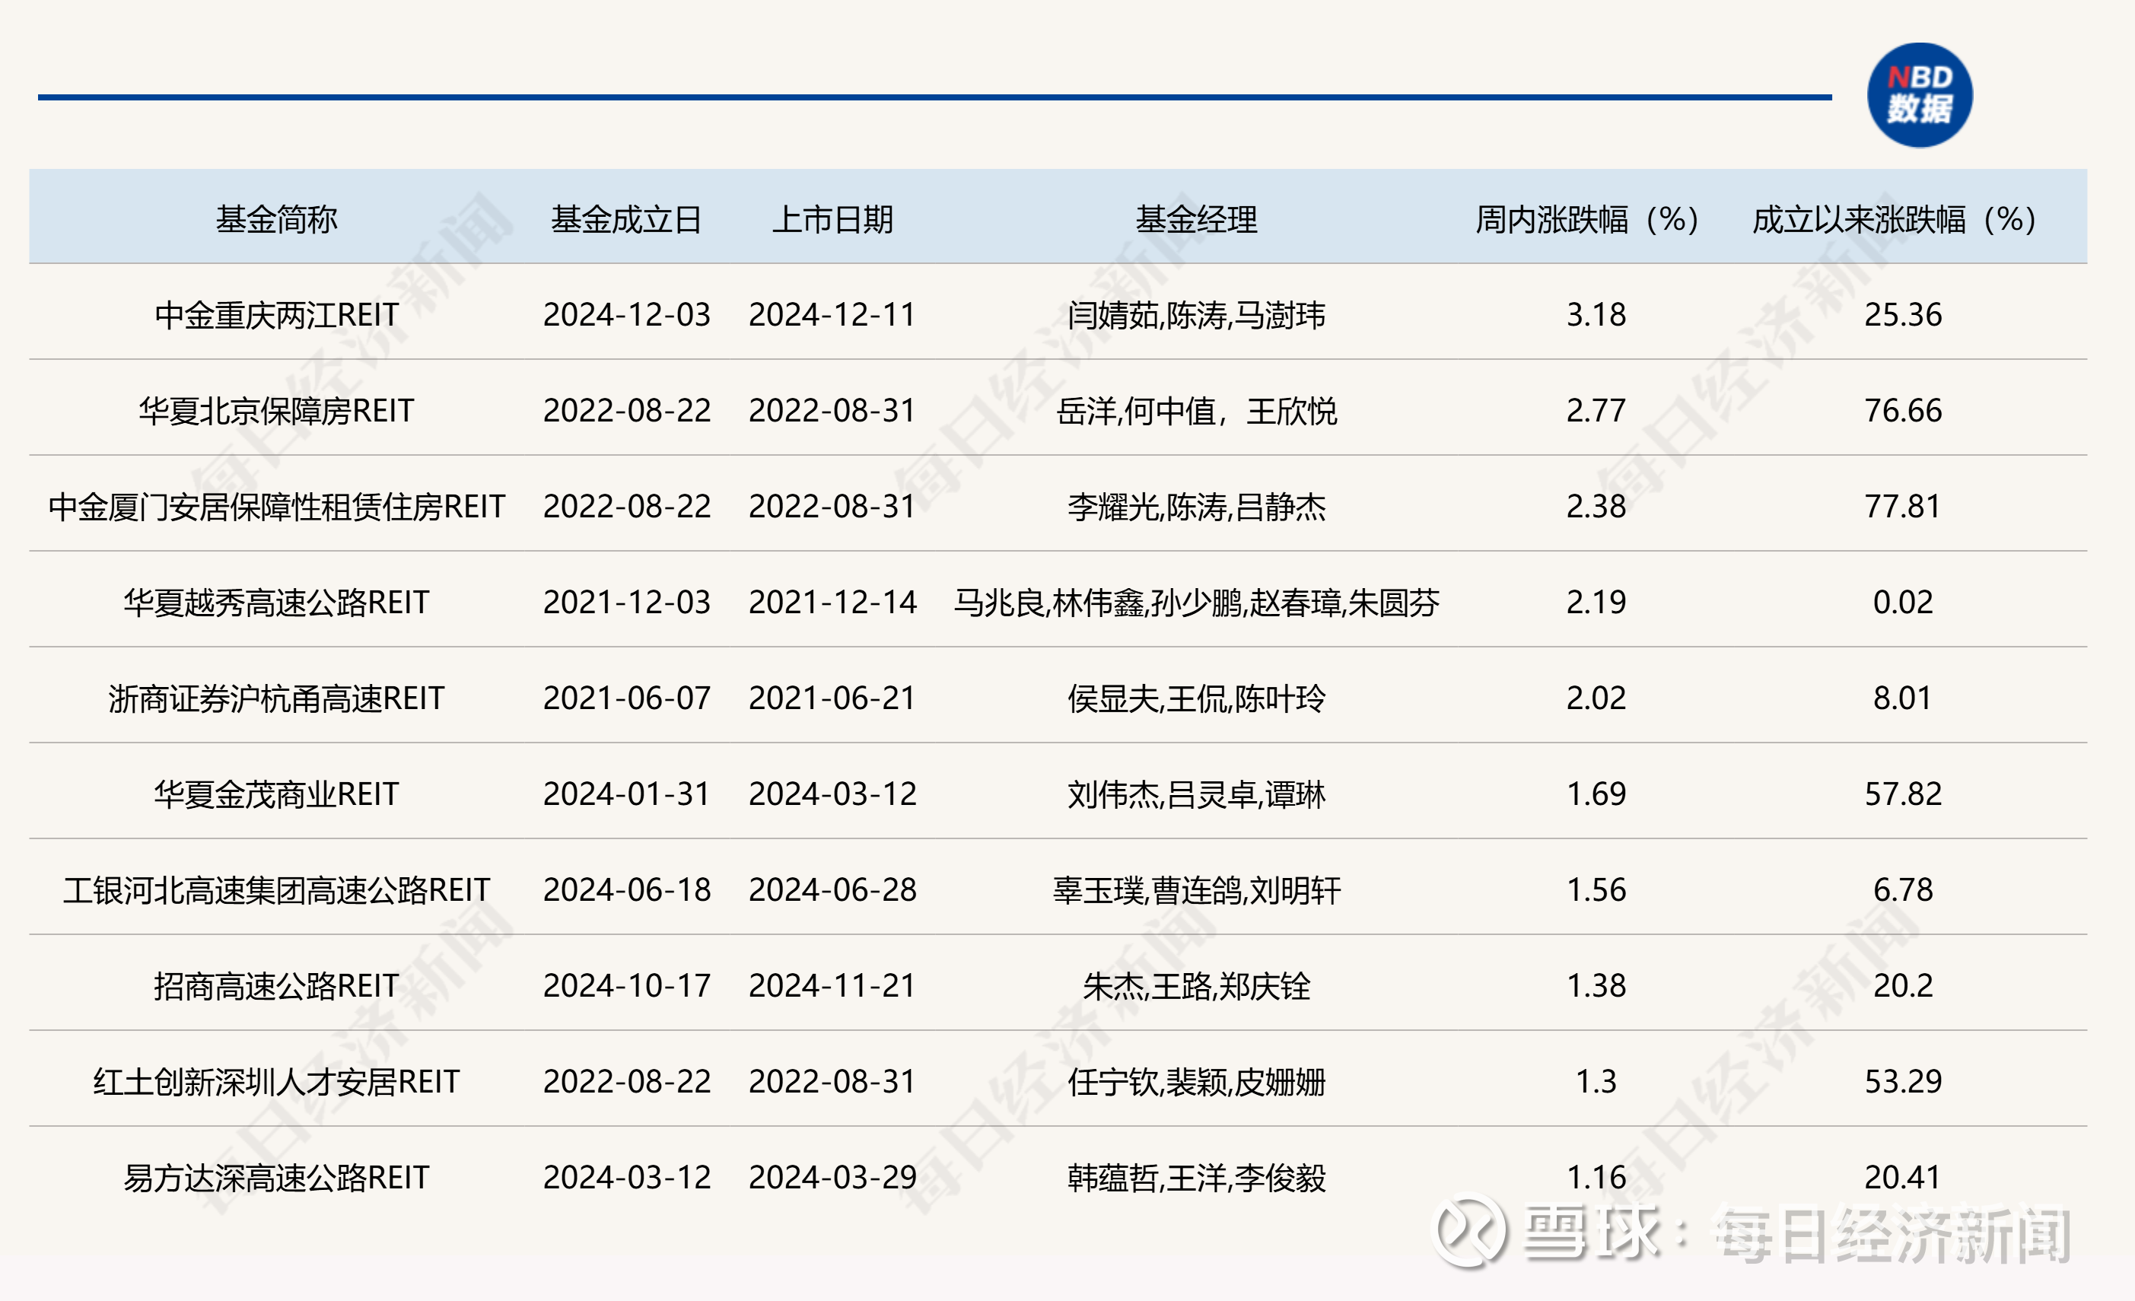
Task: Select the 华夏北京保障房REIT fund name
Action: click(x=276, y=411)
